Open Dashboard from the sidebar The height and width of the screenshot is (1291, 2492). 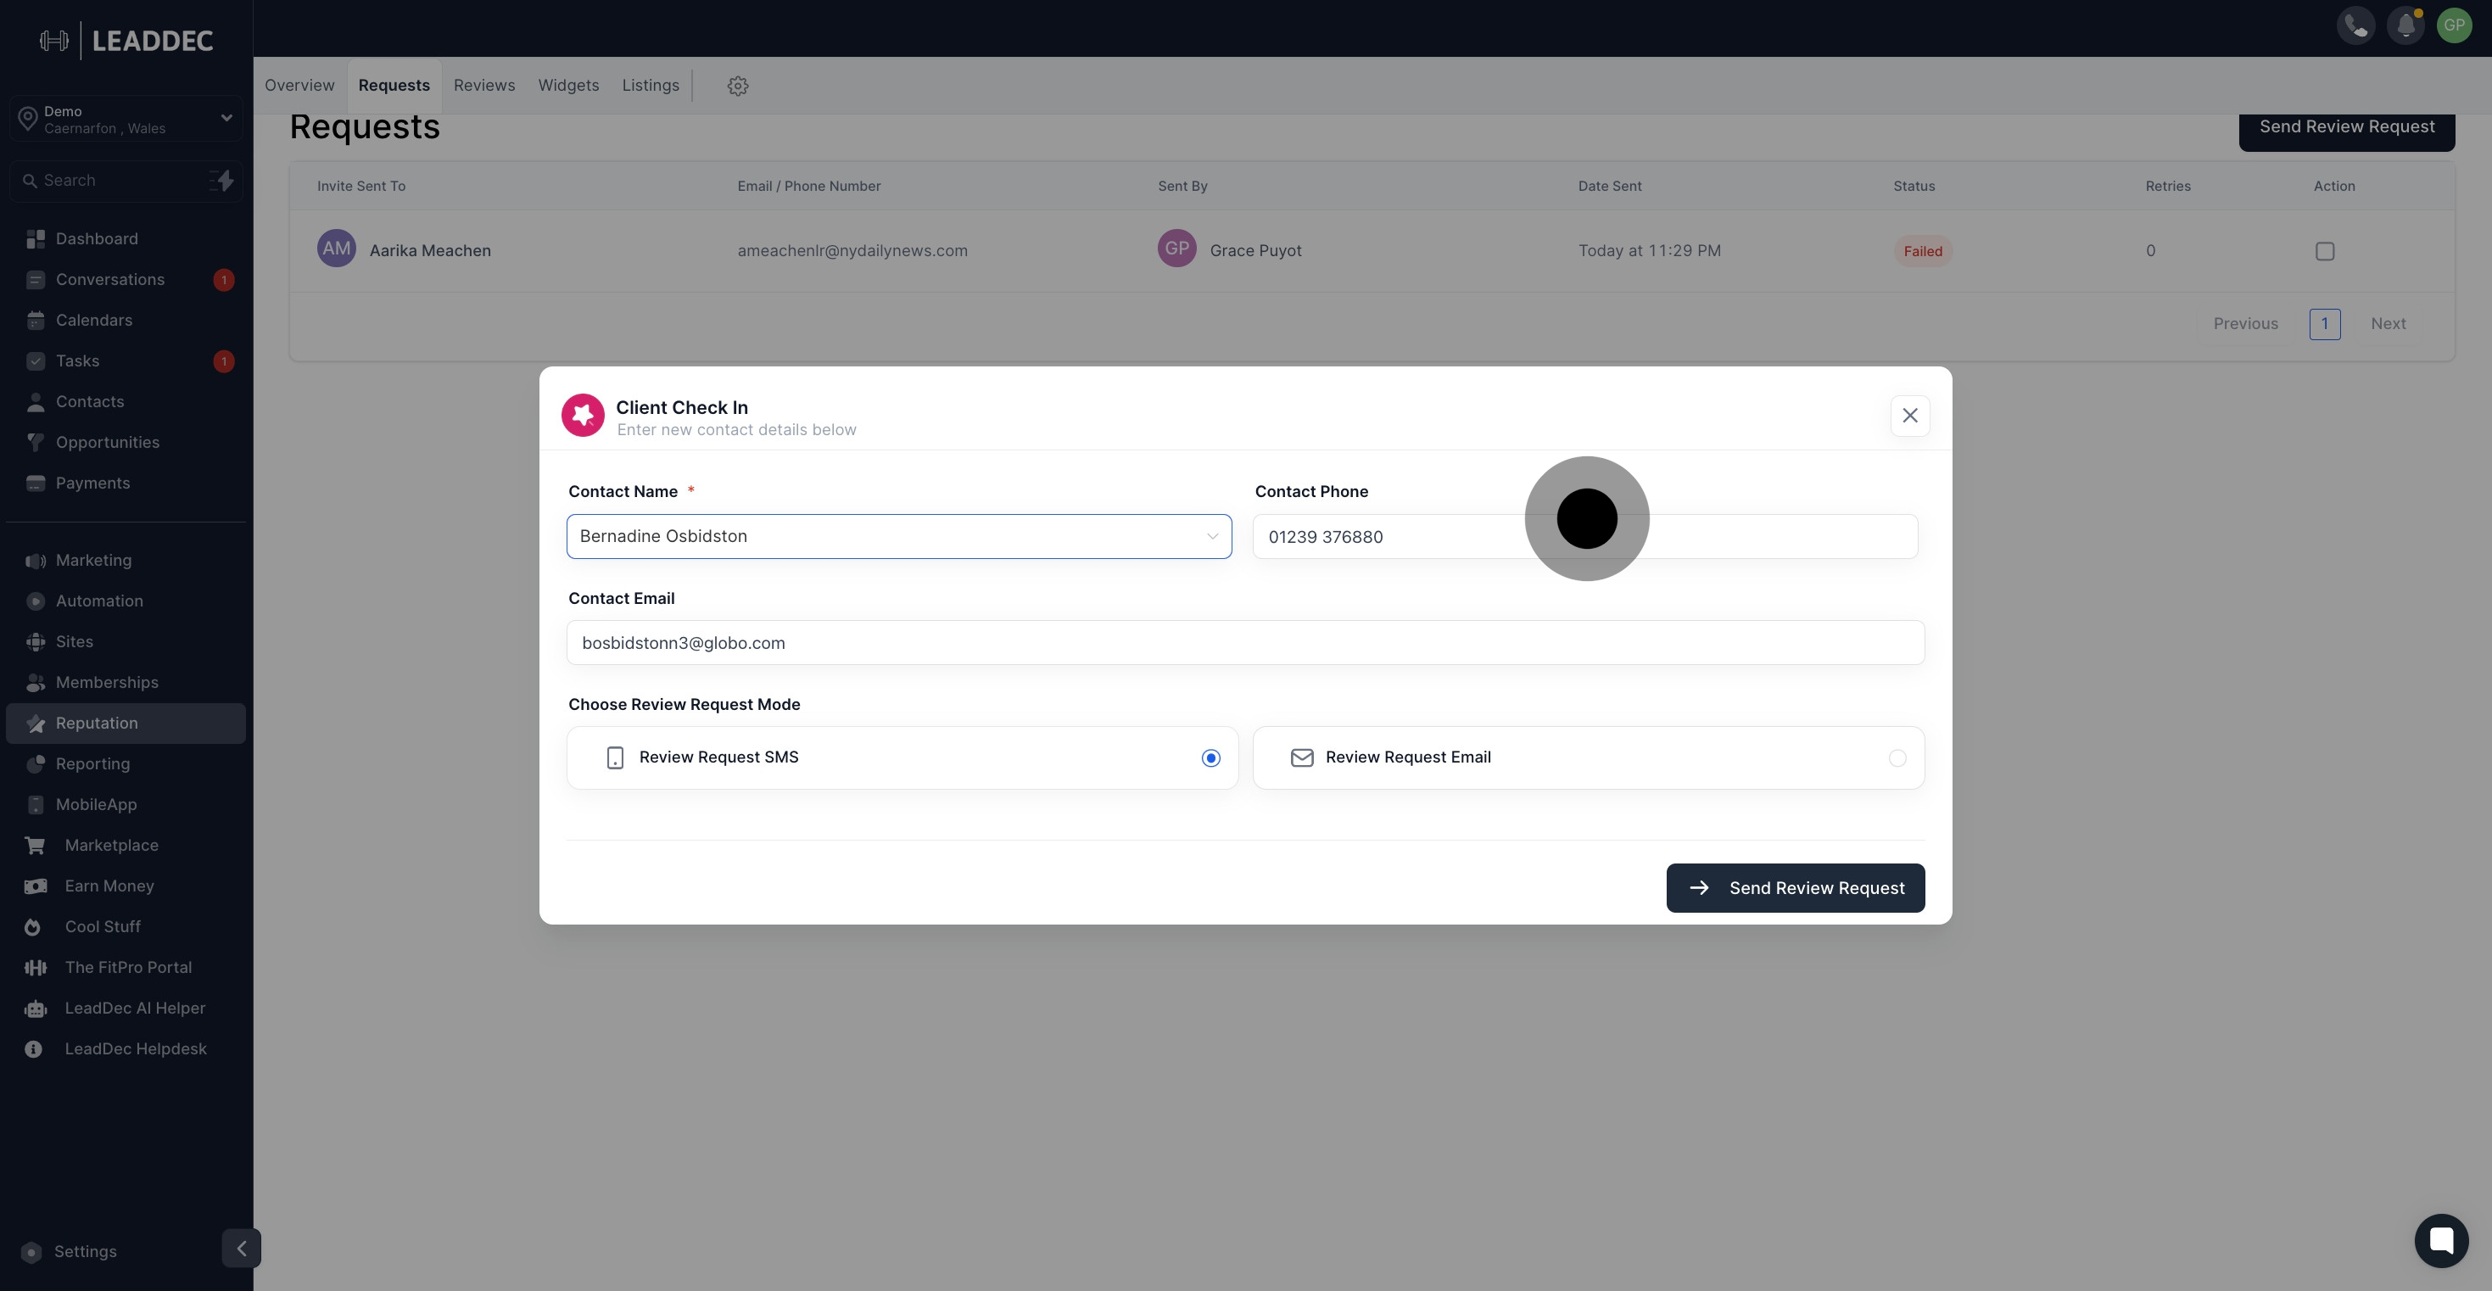(x=126, y=239)
